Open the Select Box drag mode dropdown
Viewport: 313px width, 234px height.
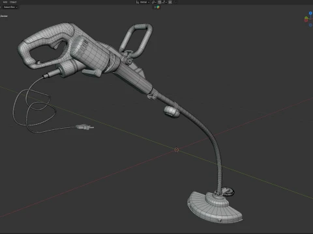click(10, 7)
